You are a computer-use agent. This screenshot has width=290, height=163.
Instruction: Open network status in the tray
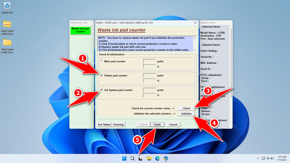(x=263, y=159)
